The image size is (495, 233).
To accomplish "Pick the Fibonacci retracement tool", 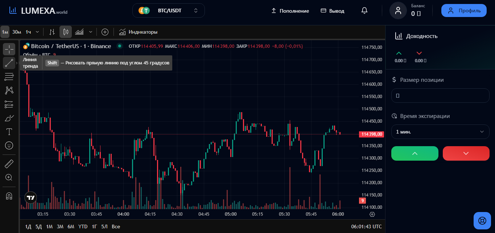I will tap(9, 76).
